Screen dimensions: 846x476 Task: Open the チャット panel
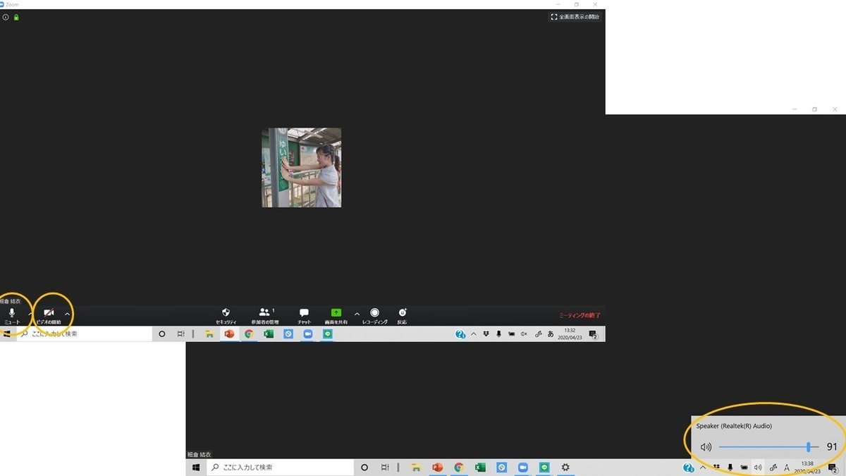pos(304,315)
